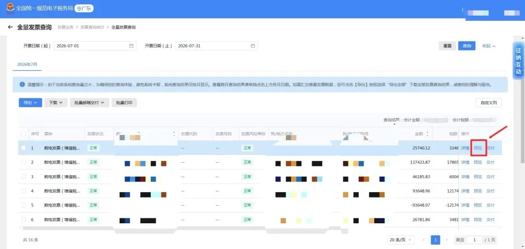Open the 下载 download dropdown
Viewport: 525px width, 249px height.
(56, 102)
